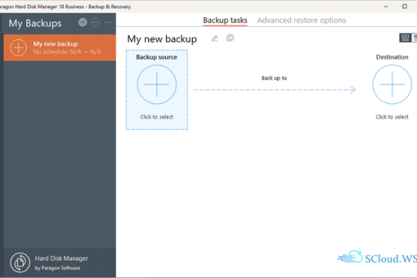The height and width of the screenshot is (278, 417).
Task: Select 'My new backup' in the sidebar
Action: [59, 47]
